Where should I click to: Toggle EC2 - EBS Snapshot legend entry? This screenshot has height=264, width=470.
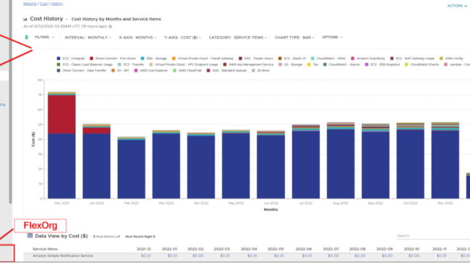coord(382,64)
